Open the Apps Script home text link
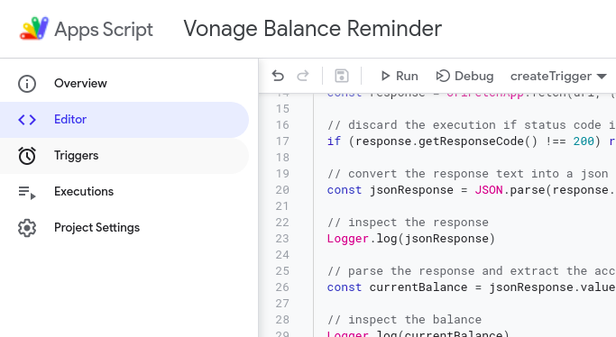 point(104,30)
